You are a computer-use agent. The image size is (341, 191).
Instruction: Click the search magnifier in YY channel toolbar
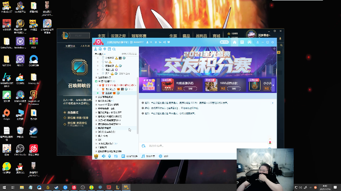tap(114, 49)
